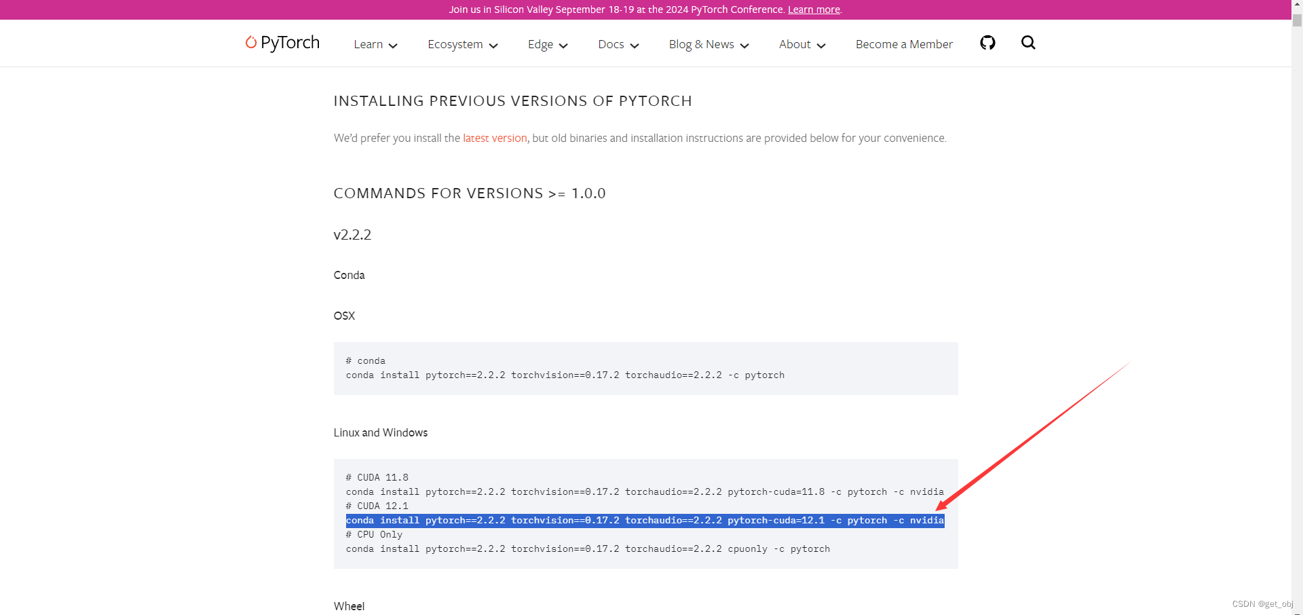This screenshot has width=1303, height=615.
Task: Click the CUDA 11.8 conda install command
Action: (x=645, y=491)
